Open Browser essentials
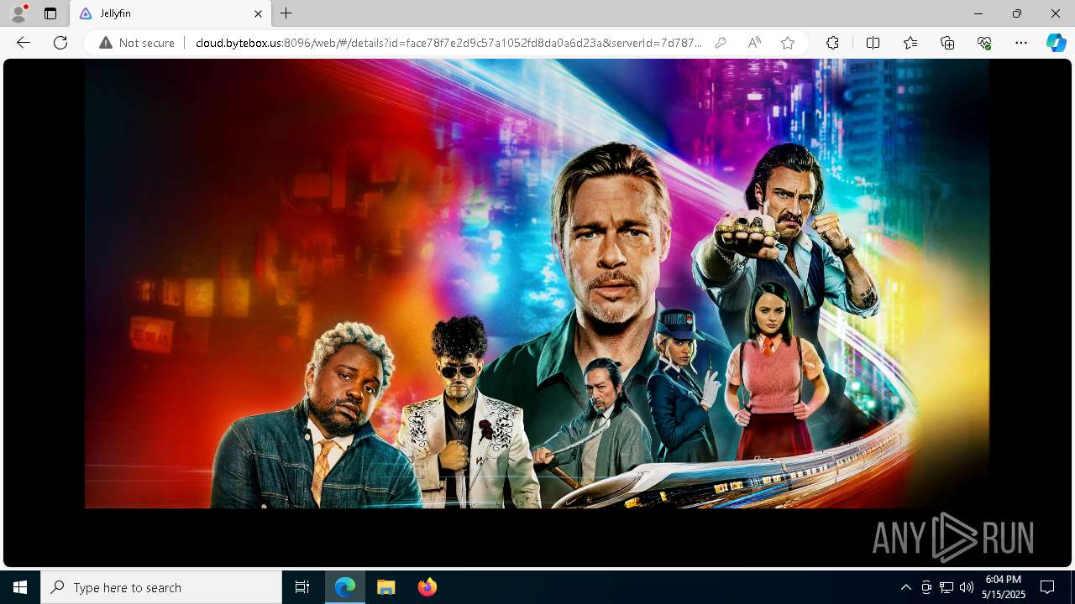 tap(984, 43)
